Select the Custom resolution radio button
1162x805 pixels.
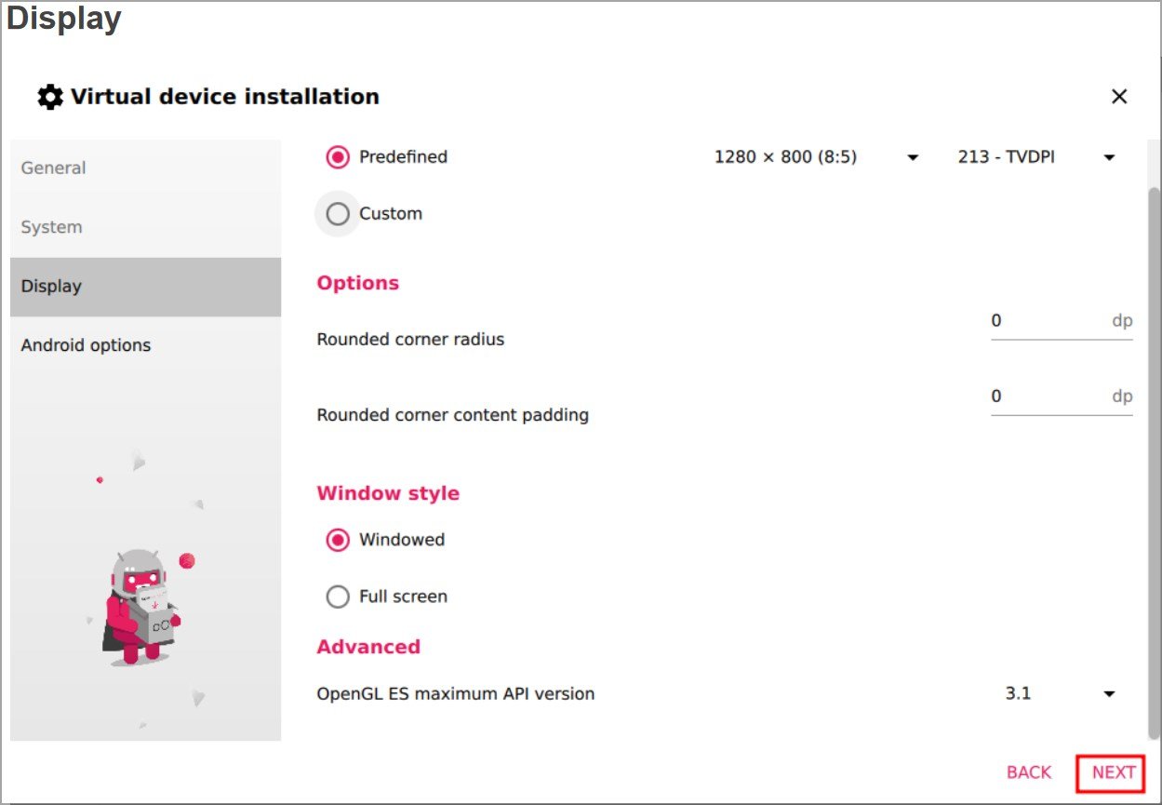pyautogui.click(x=338, y=214)
